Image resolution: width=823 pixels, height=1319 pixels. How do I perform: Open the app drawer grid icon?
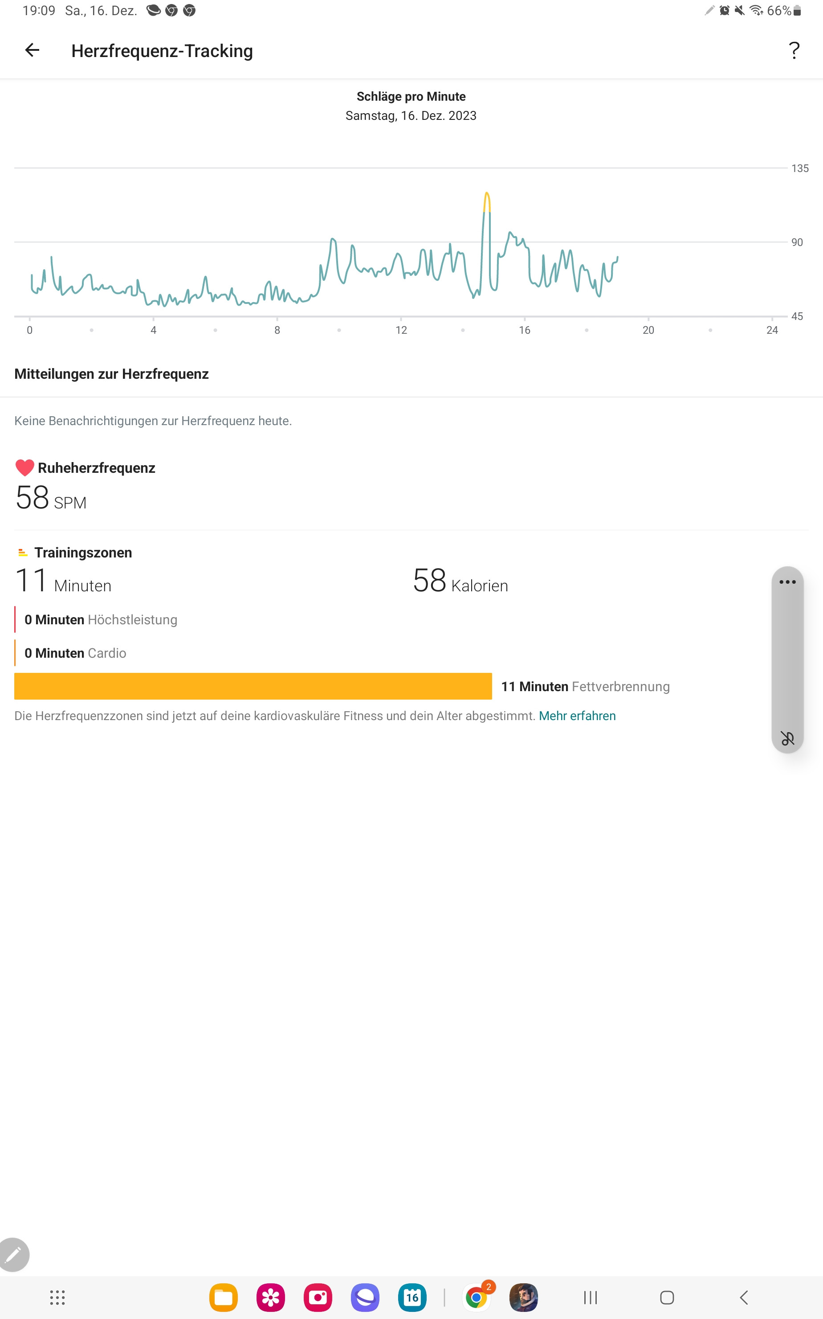click(57, 1298)
